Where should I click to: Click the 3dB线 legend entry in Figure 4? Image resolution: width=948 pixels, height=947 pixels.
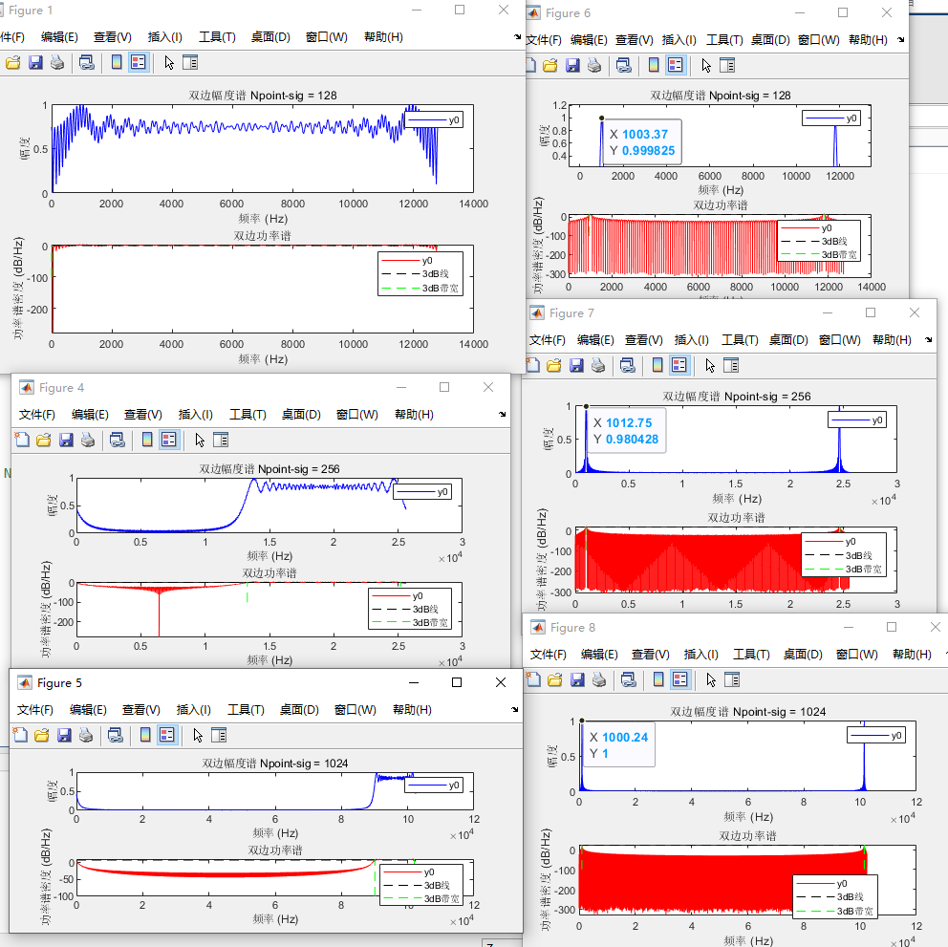click(x=410, y=610)
